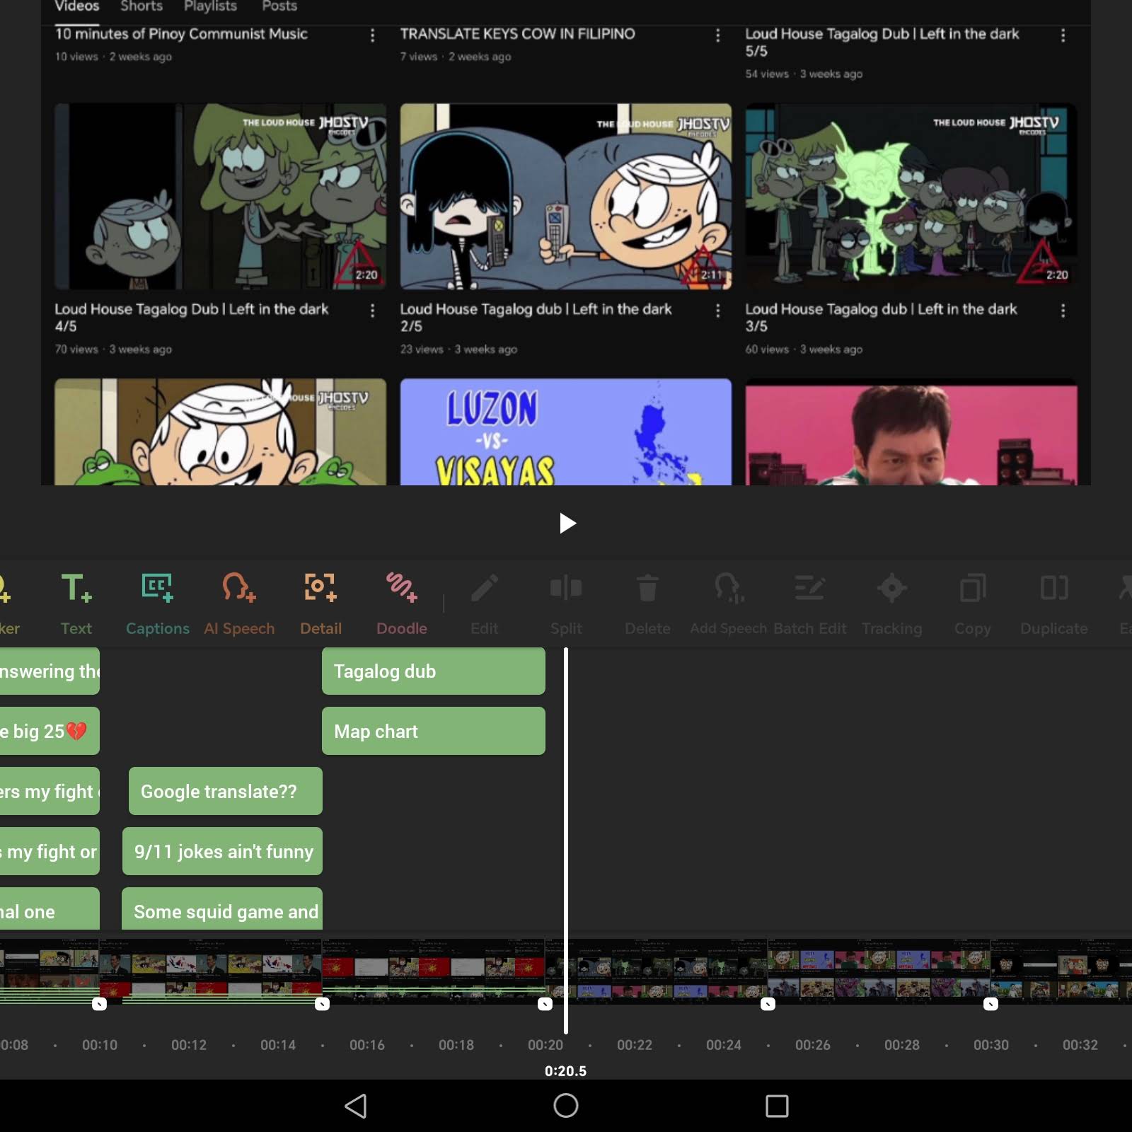Switch to the Playlists tab
Image resolution: width=1132 pixels, height=1132 pixels.
tap(210, 6)
